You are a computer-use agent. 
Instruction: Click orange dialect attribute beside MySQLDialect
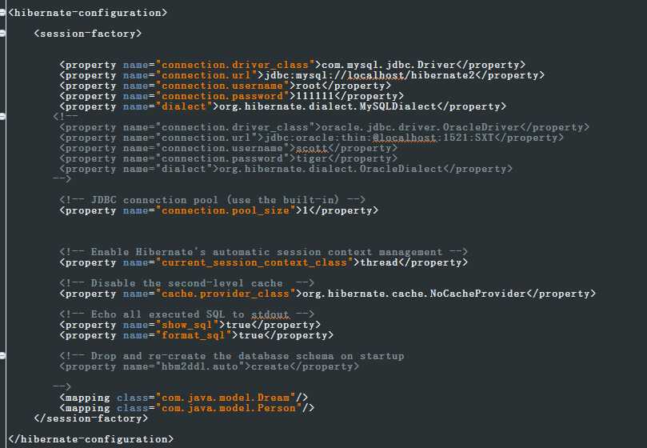[184, 106]
